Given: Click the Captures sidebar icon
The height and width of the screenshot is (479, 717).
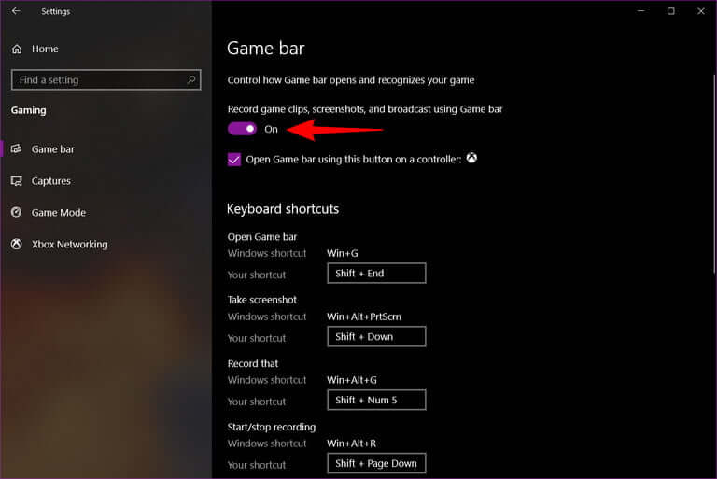Looking at the screenshot, I should (17, 181).
